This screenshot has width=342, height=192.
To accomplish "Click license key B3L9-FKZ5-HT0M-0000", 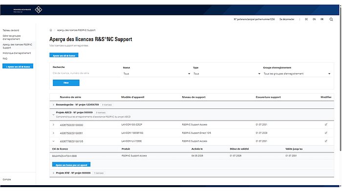I will click(64, 156).
